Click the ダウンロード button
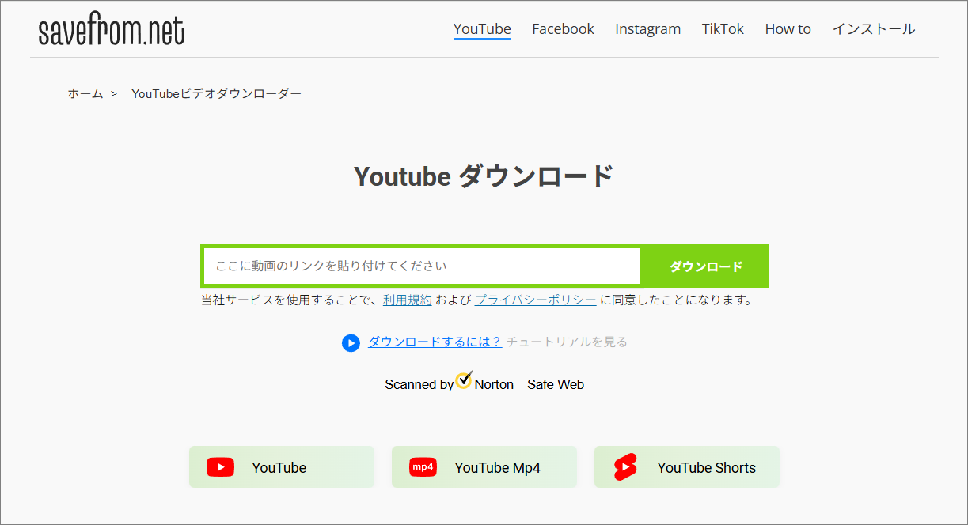 [704, 266]
